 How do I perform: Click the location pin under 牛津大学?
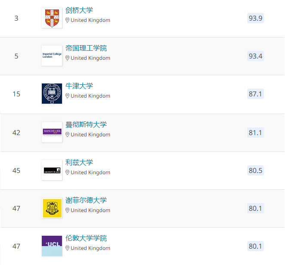pyautogui.click(x=68, y=96)
